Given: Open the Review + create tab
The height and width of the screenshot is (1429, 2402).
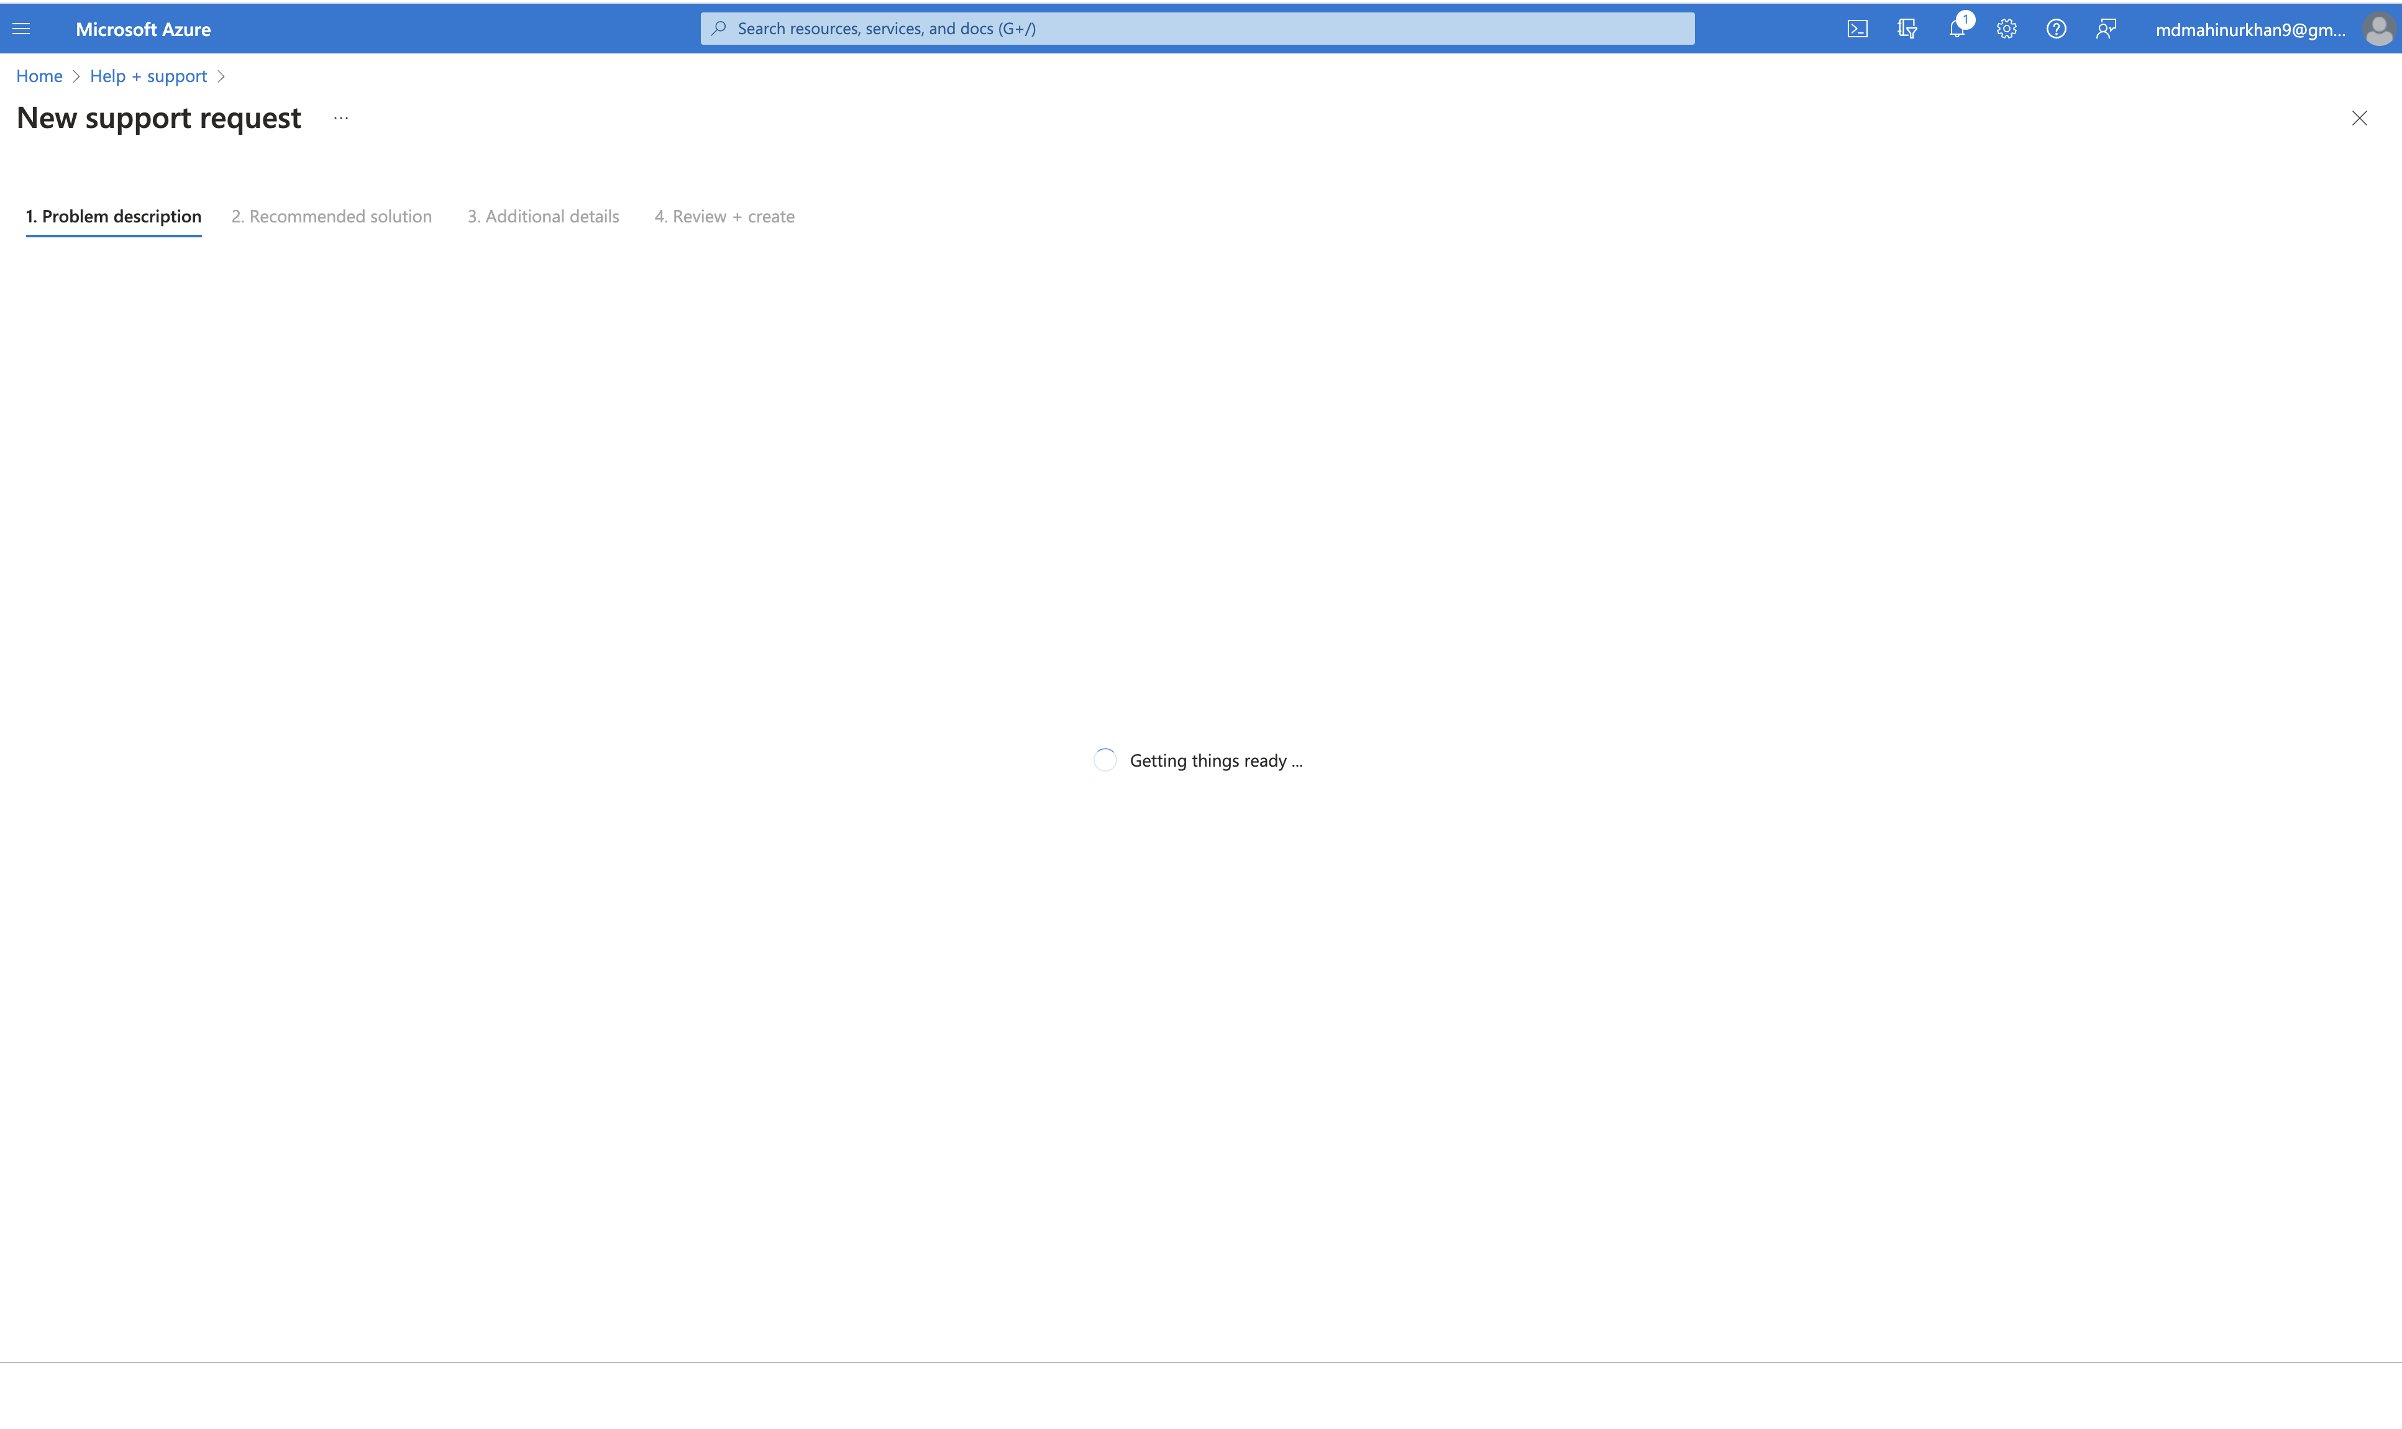Looking at the screenshot, I should point(724,216).
